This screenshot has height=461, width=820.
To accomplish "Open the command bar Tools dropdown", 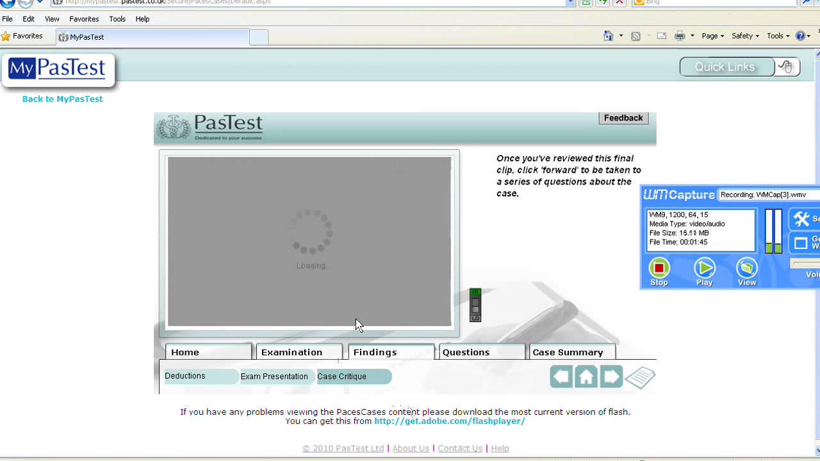I will click(778, 36).
